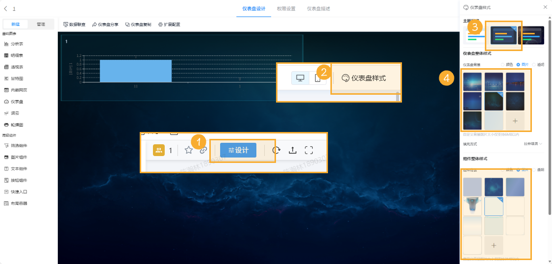Open the 权限设置 tab
The image size is (552, 264).
point(286,9)
